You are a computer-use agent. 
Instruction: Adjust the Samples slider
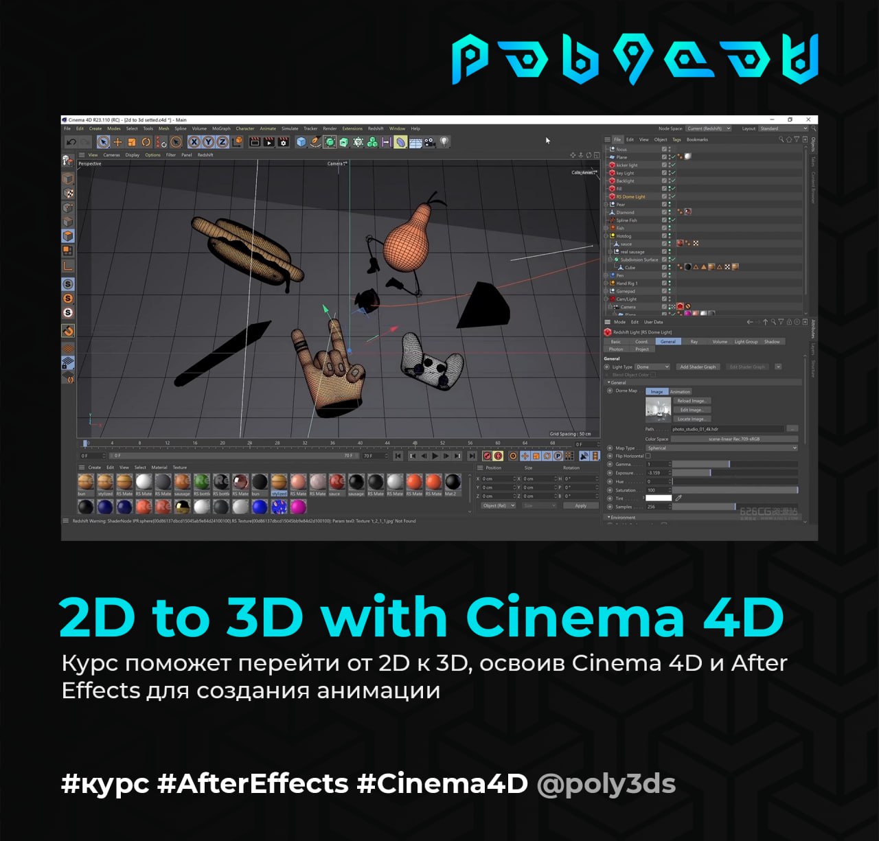(x=735, y=507)
